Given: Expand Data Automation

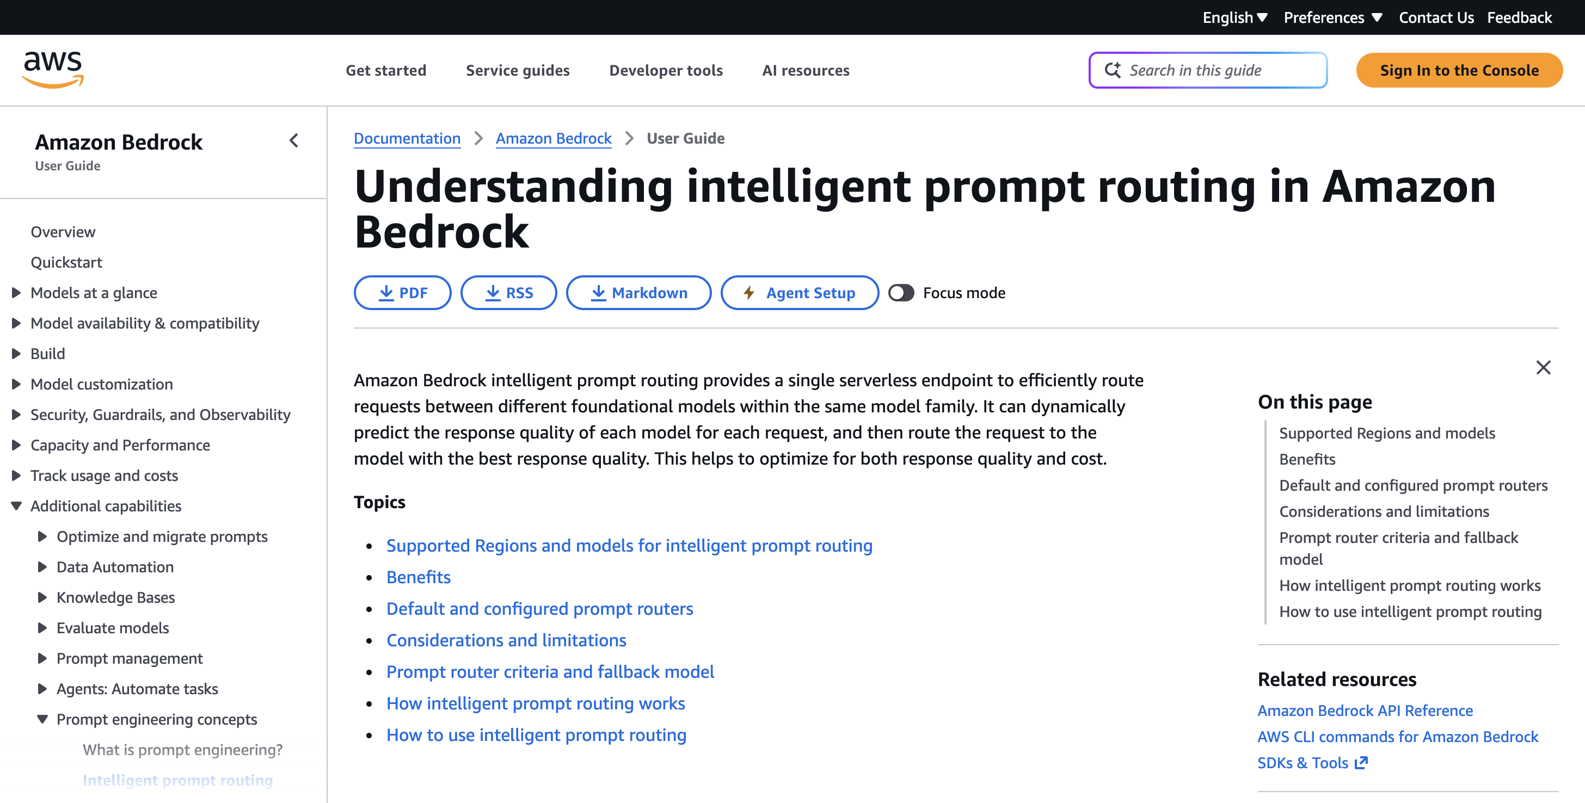Looking at the screenshot, I should click(42, 567).
